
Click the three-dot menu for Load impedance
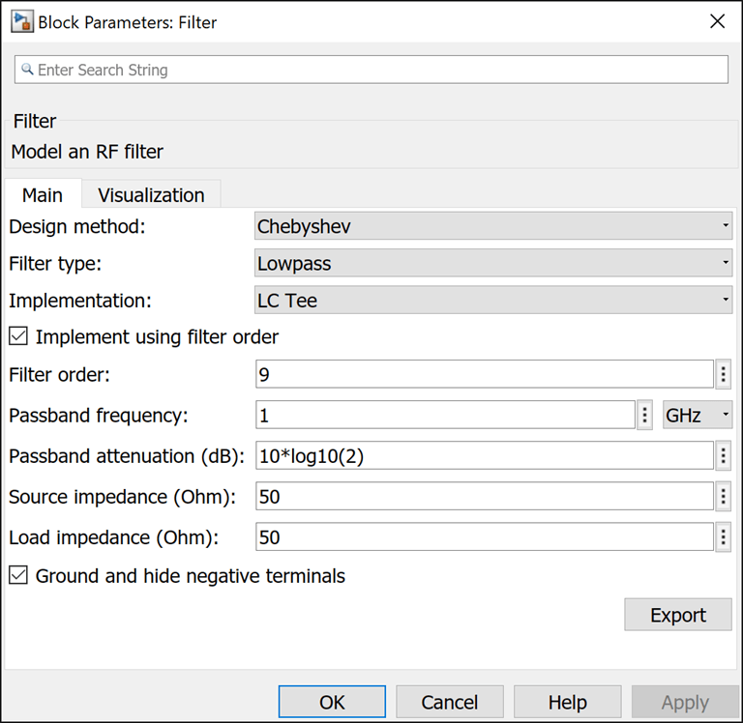723,537
